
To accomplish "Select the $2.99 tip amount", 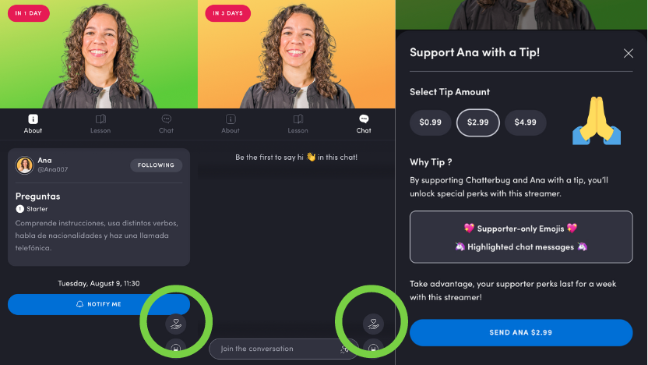I will [x=477, y=122].
